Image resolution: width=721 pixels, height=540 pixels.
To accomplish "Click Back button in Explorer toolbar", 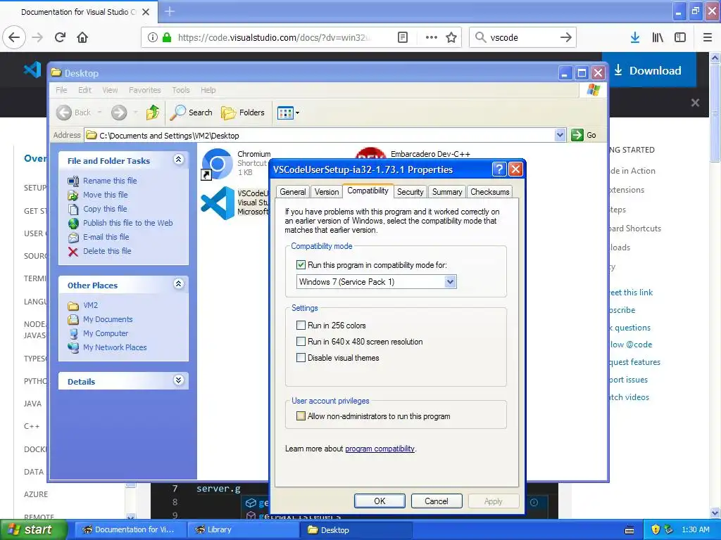I will [x=74, y=112].
